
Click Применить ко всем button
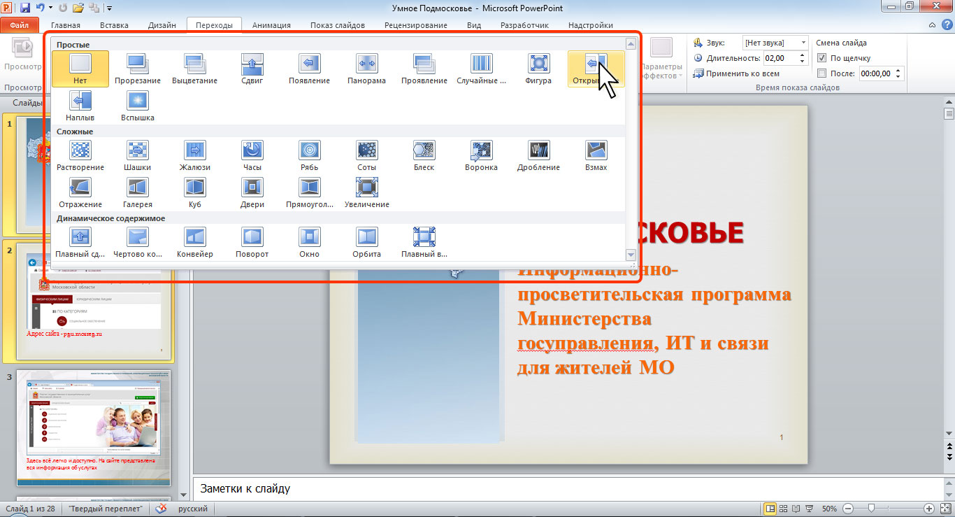tap(736, 73)
